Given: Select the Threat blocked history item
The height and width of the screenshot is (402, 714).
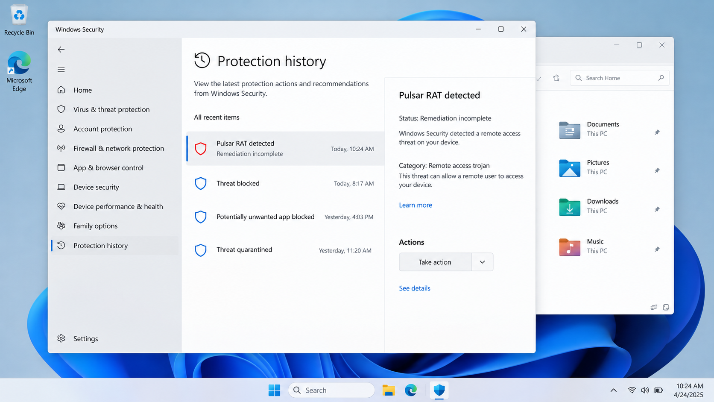Looking at the screenshot, I should pyautogui.click(x=286, y=183).
